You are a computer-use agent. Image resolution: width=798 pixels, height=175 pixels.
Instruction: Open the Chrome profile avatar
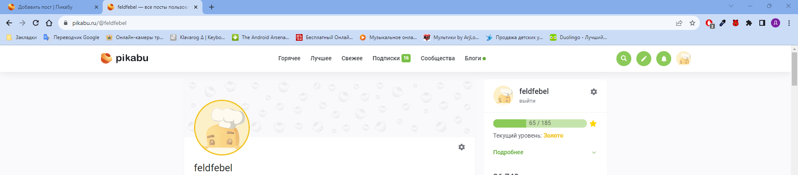tap(776, 23)
